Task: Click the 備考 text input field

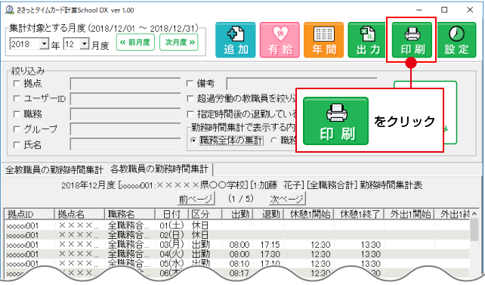Action: [x=301, y=84]
